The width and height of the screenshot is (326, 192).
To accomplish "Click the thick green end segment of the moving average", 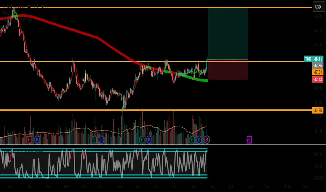I will [x=193, y=79].
